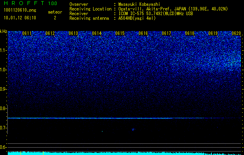Click the 0614 time marker

pos(97,33)
